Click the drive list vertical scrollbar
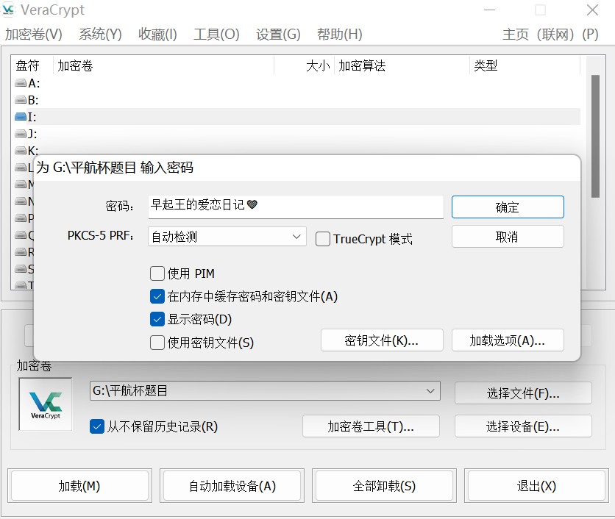Screen dimensions: 615x519 pos(595,136)
